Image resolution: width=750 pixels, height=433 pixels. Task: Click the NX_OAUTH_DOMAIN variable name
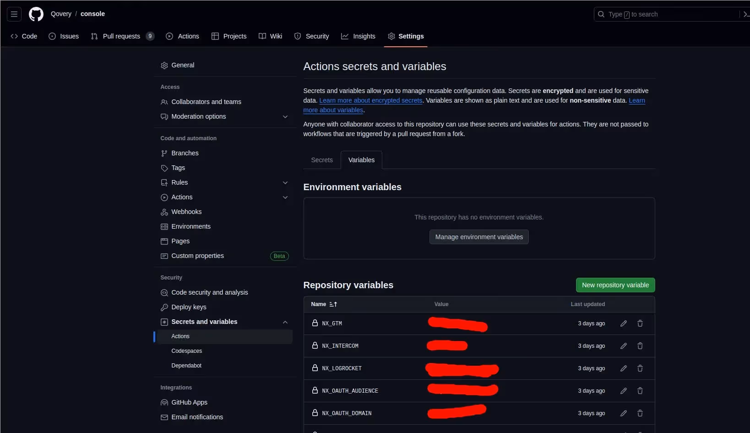pos(347,413)
